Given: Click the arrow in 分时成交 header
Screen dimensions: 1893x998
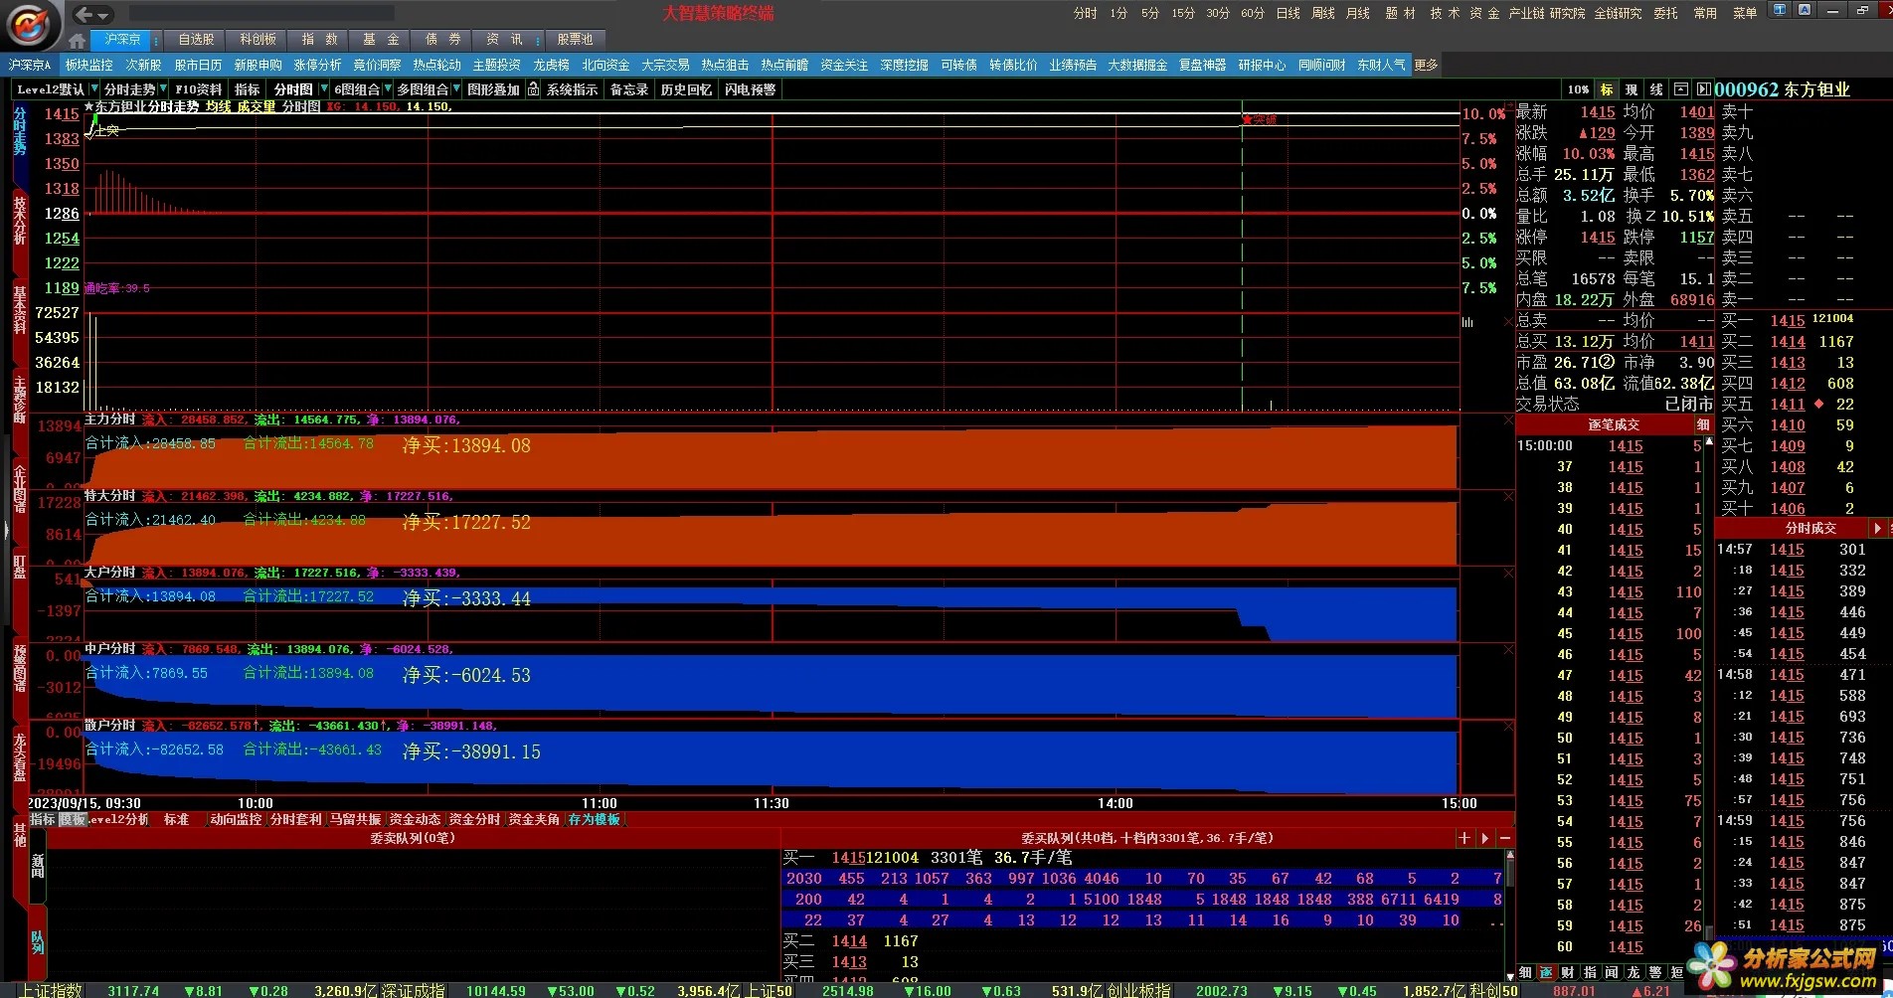Looking at the screenshot, I should coord(1877,529).
